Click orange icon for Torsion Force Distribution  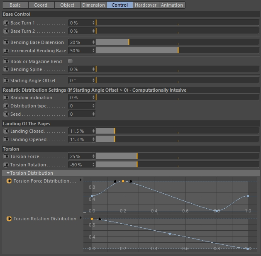tap(9, 181)
